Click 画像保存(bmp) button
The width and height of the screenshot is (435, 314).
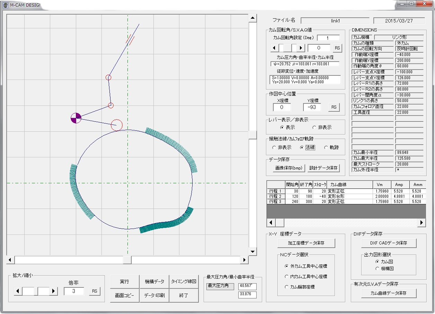pos(288,168)
